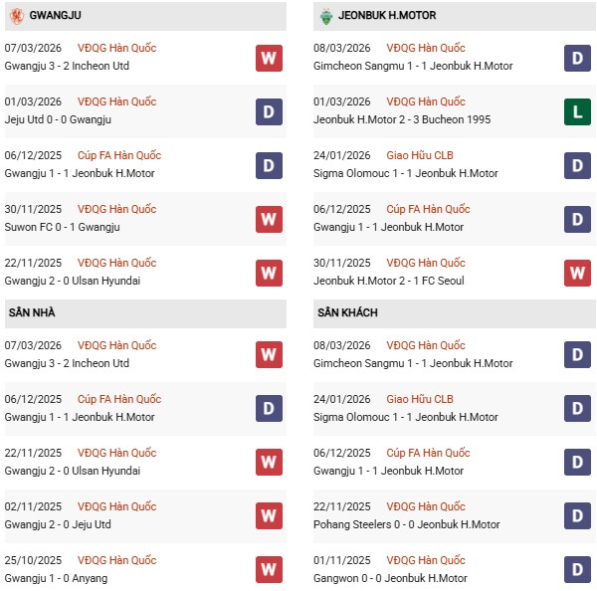
Task: Click D badge for Sigma Olomouc match in the top Jeonbuk list
Action: (x=577, y=165)
